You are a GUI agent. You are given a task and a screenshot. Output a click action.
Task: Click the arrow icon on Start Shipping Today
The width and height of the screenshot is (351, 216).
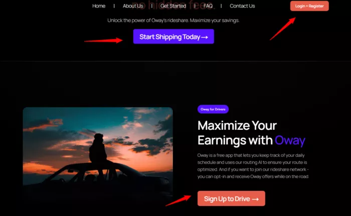[x=205, y=37]
